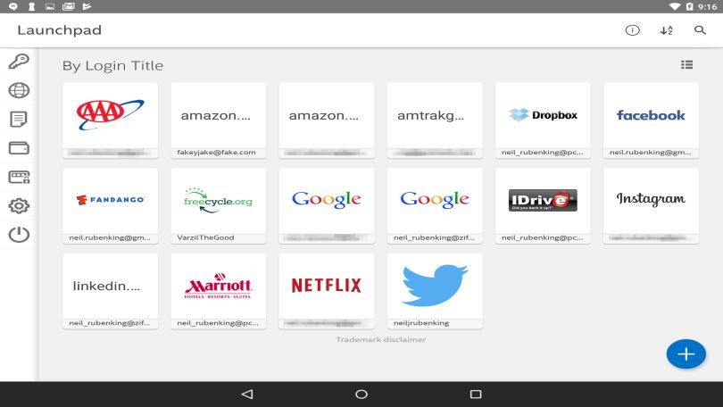The width and height of the screenshot is (723, 407).
Task: Open the Instagram login tile
Action: 651,205
